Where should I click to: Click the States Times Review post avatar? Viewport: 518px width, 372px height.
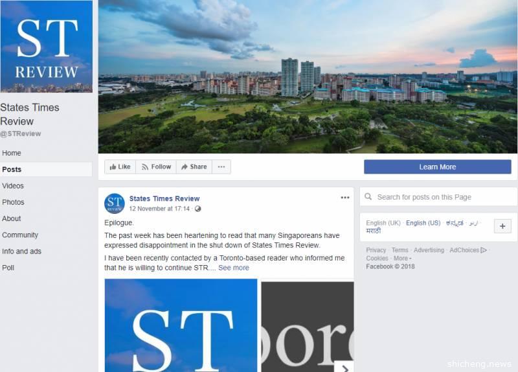click(x=115, y=203)
